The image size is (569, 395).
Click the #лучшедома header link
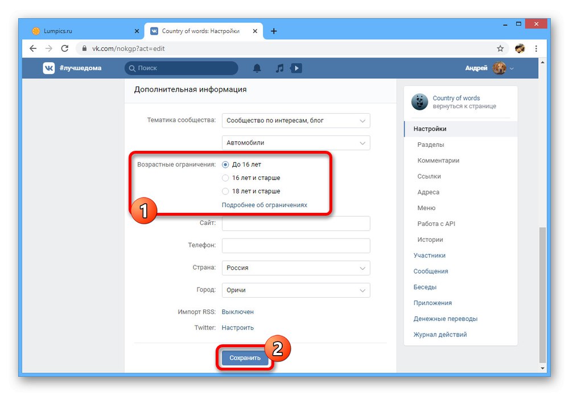81,68
